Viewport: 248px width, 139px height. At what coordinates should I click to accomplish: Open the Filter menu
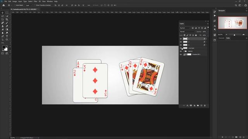(x=35, y=2)
